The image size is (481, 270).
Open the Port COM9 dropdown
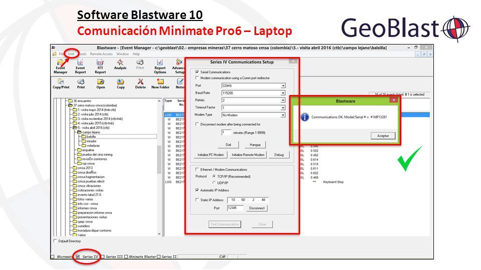[283, 85]
